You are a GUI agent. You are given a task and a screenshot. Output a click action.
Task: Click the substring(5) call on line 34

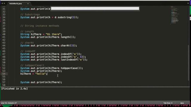click(67, 17)
